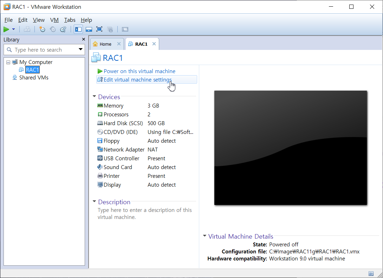Click the Floppy device icon
This screenshot has height=278, width=383.
click(x=100, y=141)
